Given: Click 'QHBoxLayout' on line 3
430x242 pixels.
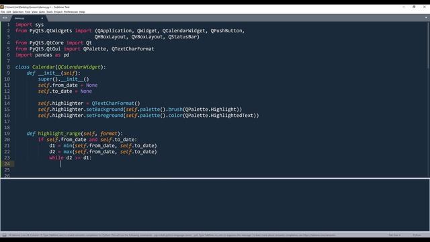Looking at the screenshot, I should (110, 37).
